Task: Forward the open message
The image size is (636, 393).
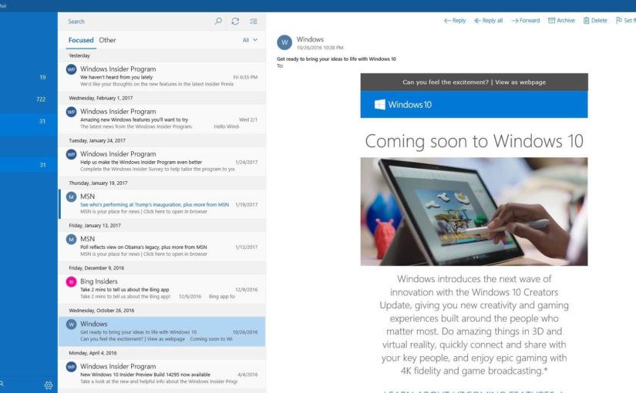Action: (x=525, y=21)
